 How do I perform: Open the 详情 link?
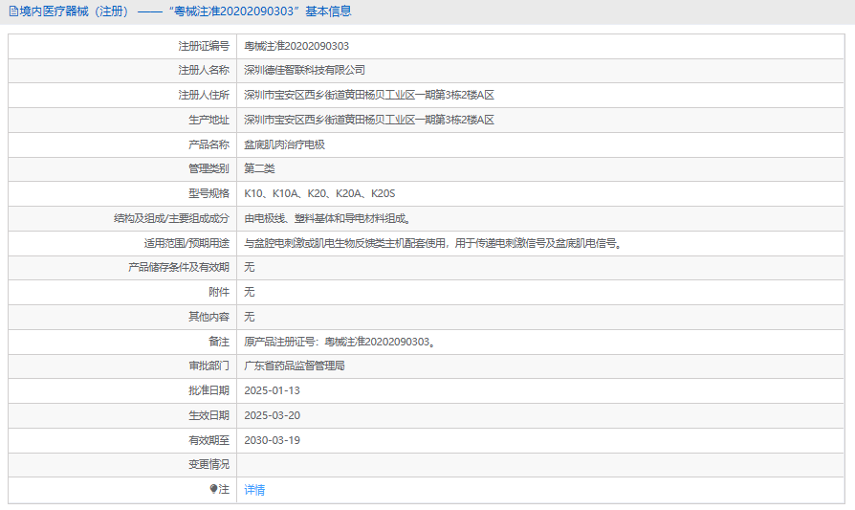pos(254,490)
